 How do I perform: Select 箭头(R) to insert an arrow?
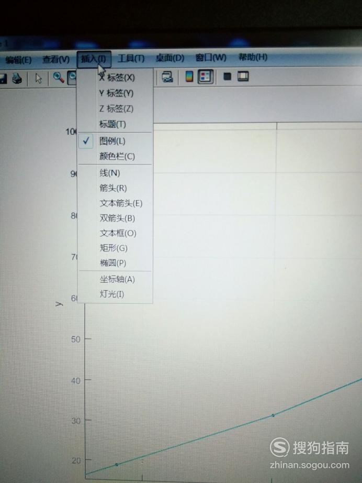pos(115,188)
